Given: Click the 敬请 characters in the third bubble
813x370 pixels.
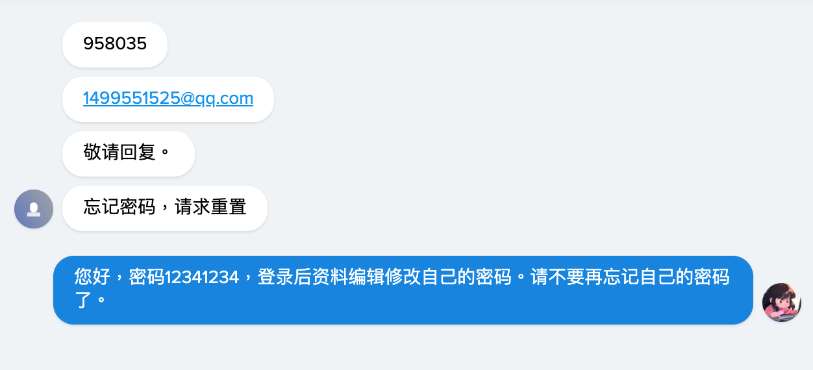Looking at the screenshot, I should 101,153.
